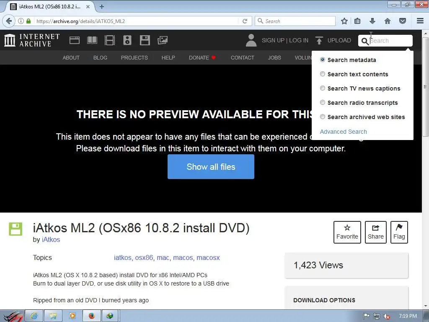The image size is (429, 322).
Task: Bookmark this page with star icon
Action: [344, 21]
